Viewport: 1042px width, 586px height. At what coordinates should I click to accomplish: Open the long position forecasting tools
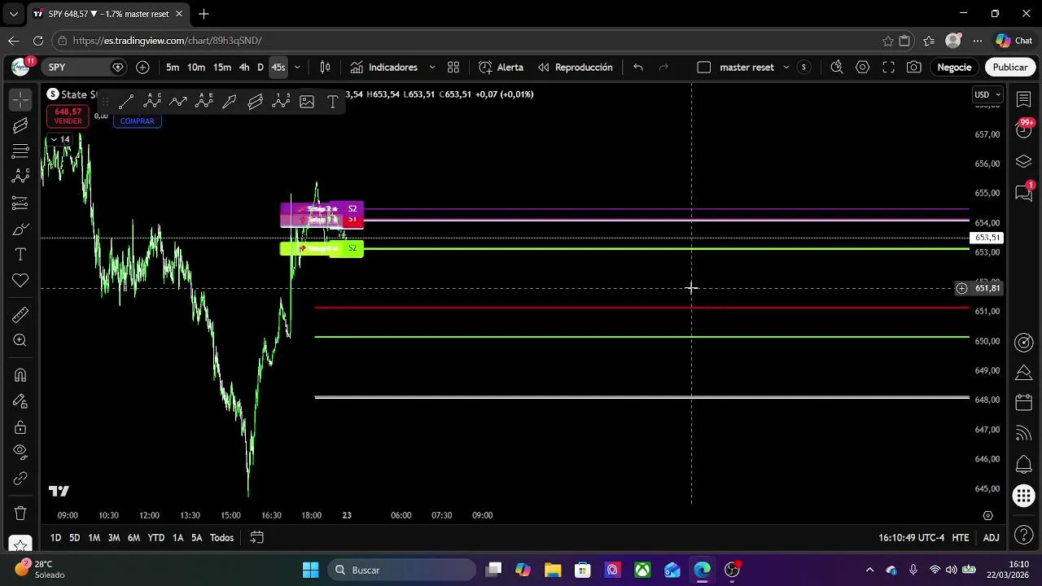[20, 203]
